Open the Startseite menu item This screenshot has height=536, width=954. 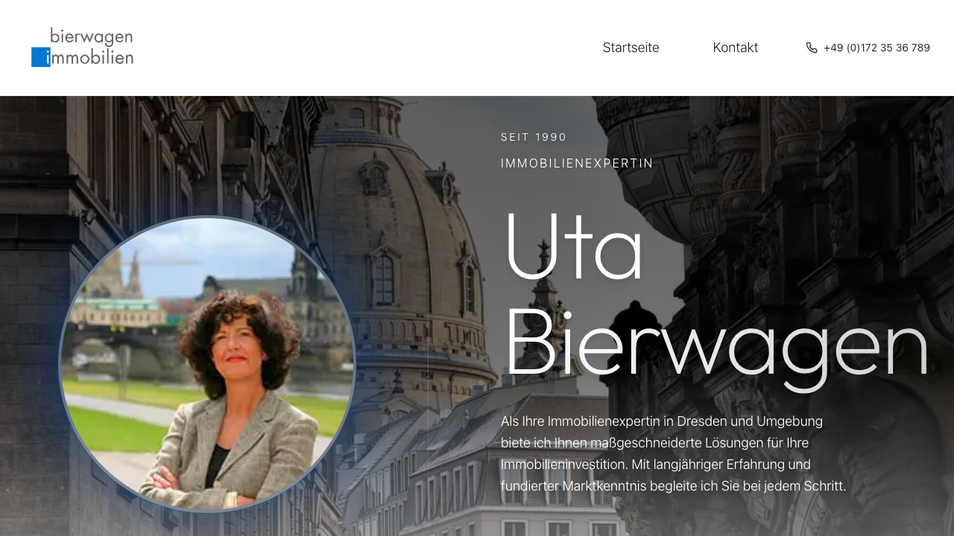tap(631, 48)
